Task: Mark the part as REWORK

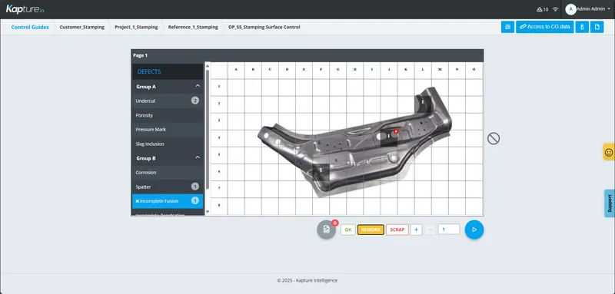Action: pos(371,230)
